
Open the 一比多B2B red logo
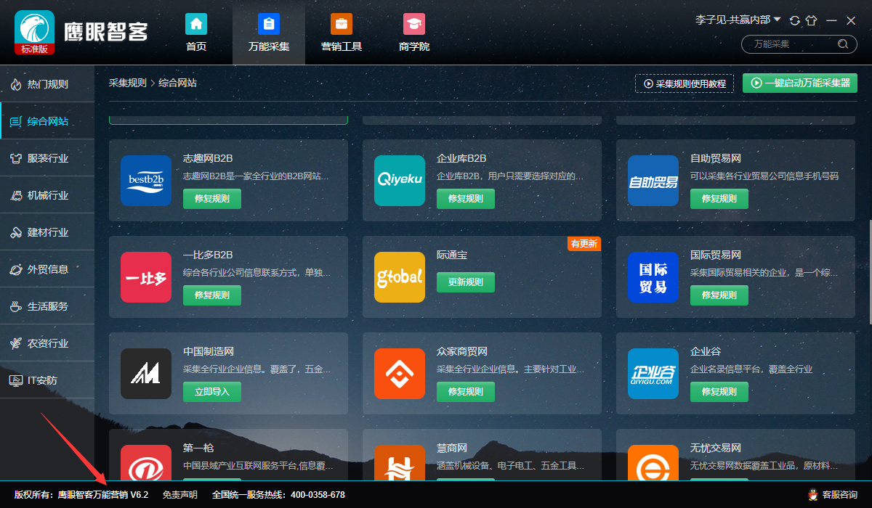tap(146, 277)
